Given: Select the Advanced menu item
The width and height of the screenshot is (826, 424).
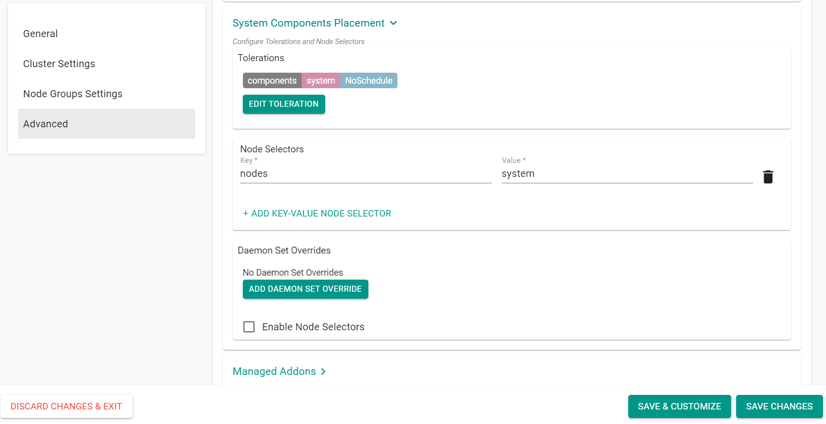Looking at the screenshot, I should click(x=106, y=124).
